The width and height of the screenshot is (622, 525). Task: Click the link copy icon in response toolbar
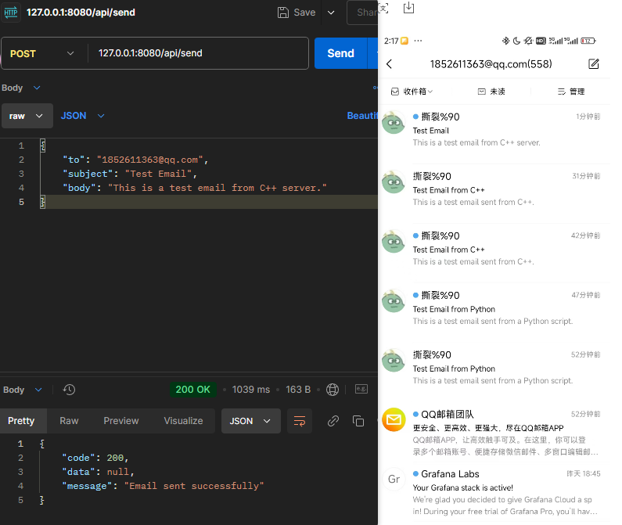(333, 421)
